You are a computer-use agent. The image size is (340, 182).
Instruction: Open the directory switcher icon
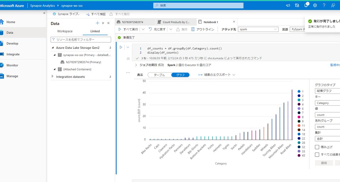(297, 5)
